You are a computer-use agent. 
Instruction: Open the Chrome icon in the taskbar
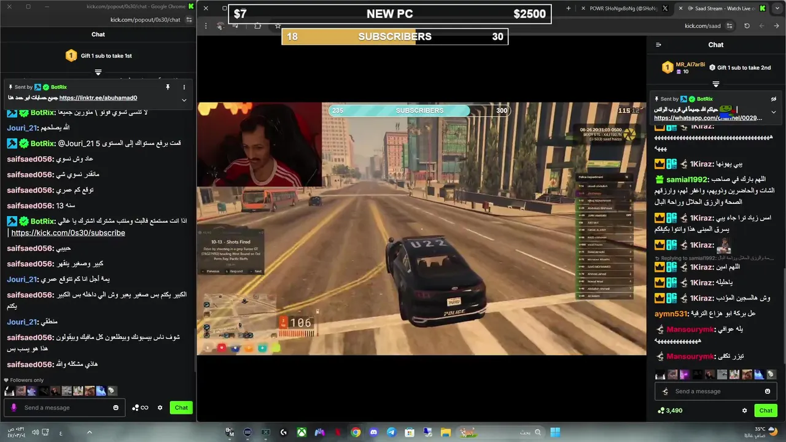tap(356, 432)
